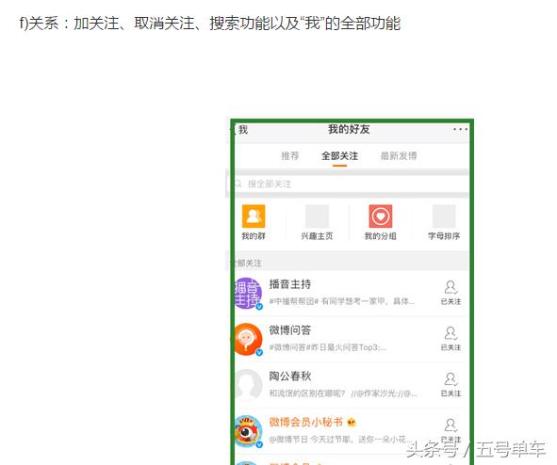Image resolution: width=557 pixels, height=465 pixels.
Task: Open 微博会员小秘书 avatar
Action: point(248,431)
